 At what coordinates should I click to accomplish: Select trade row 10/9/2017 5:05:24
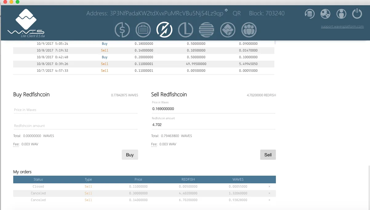pyautogui.click(x=144, y=44)
